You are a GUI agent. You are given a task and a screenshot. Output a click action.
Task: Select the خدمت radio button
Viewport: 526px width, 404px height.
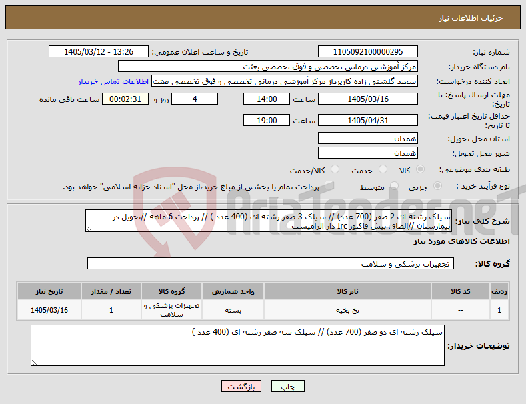click(383, 169)
